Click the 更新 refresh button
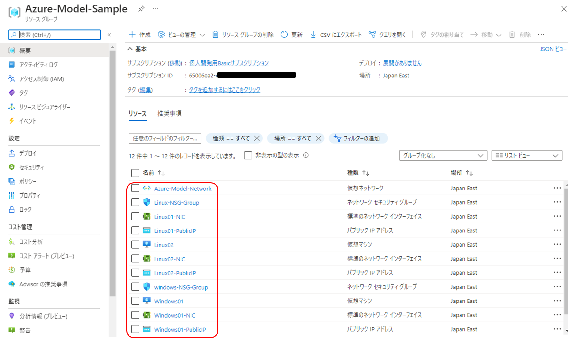 [291, 35]
